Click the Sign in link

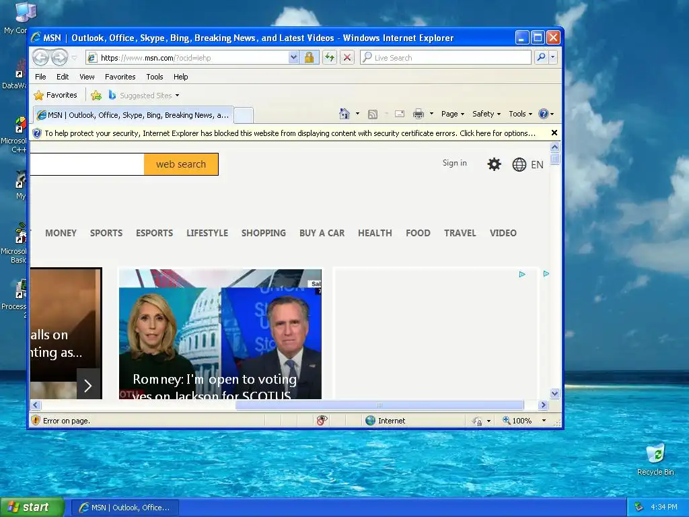pyautogui.click(x=454, y=163)
